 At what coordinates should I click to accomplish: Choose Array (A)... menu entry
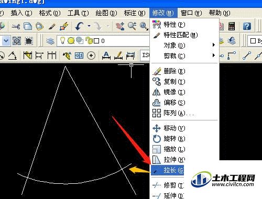tap(184, 113)
